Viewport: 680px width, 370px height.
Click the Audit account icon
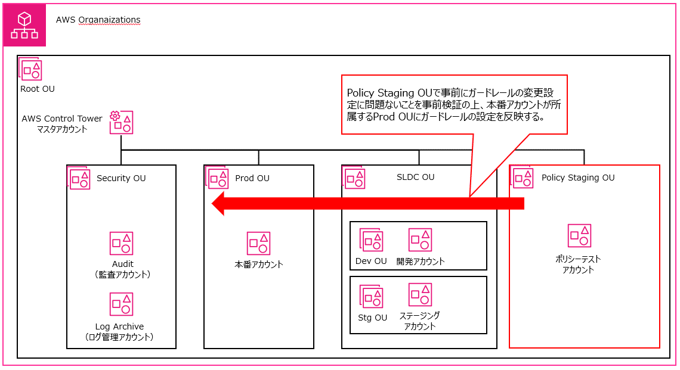tap(122, 244)
